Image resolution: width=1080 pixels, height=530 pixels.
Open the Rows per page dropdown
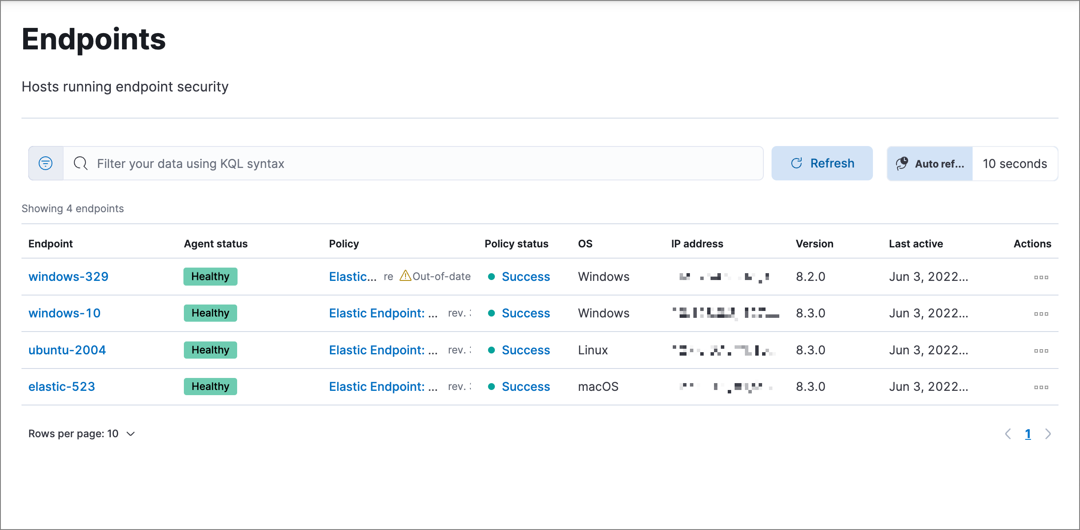[x=82, y=433]
